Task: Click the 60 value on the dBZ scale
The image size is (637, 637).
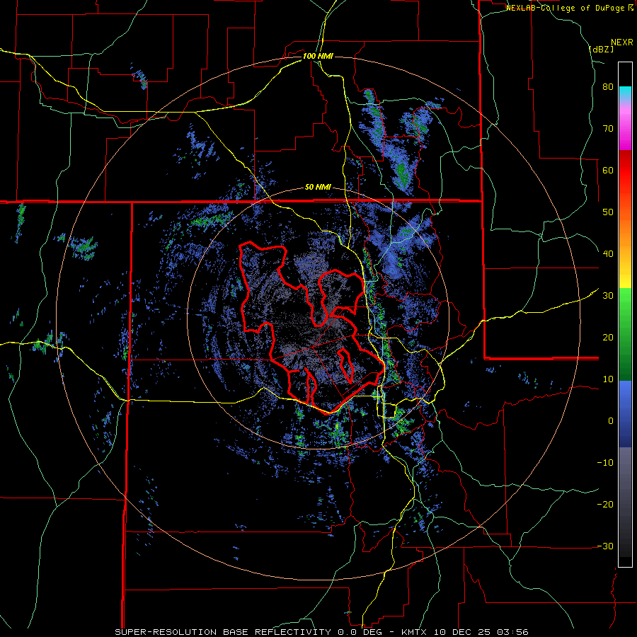Action: 608,170
